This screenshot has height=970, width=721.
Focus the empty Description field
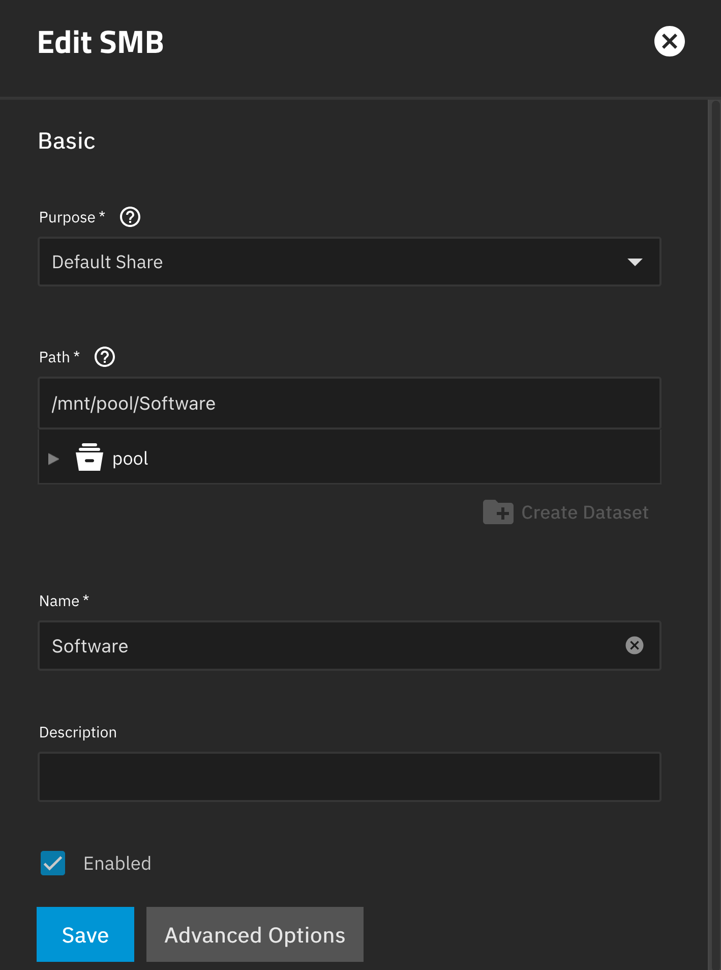click(x=349, y=777)
